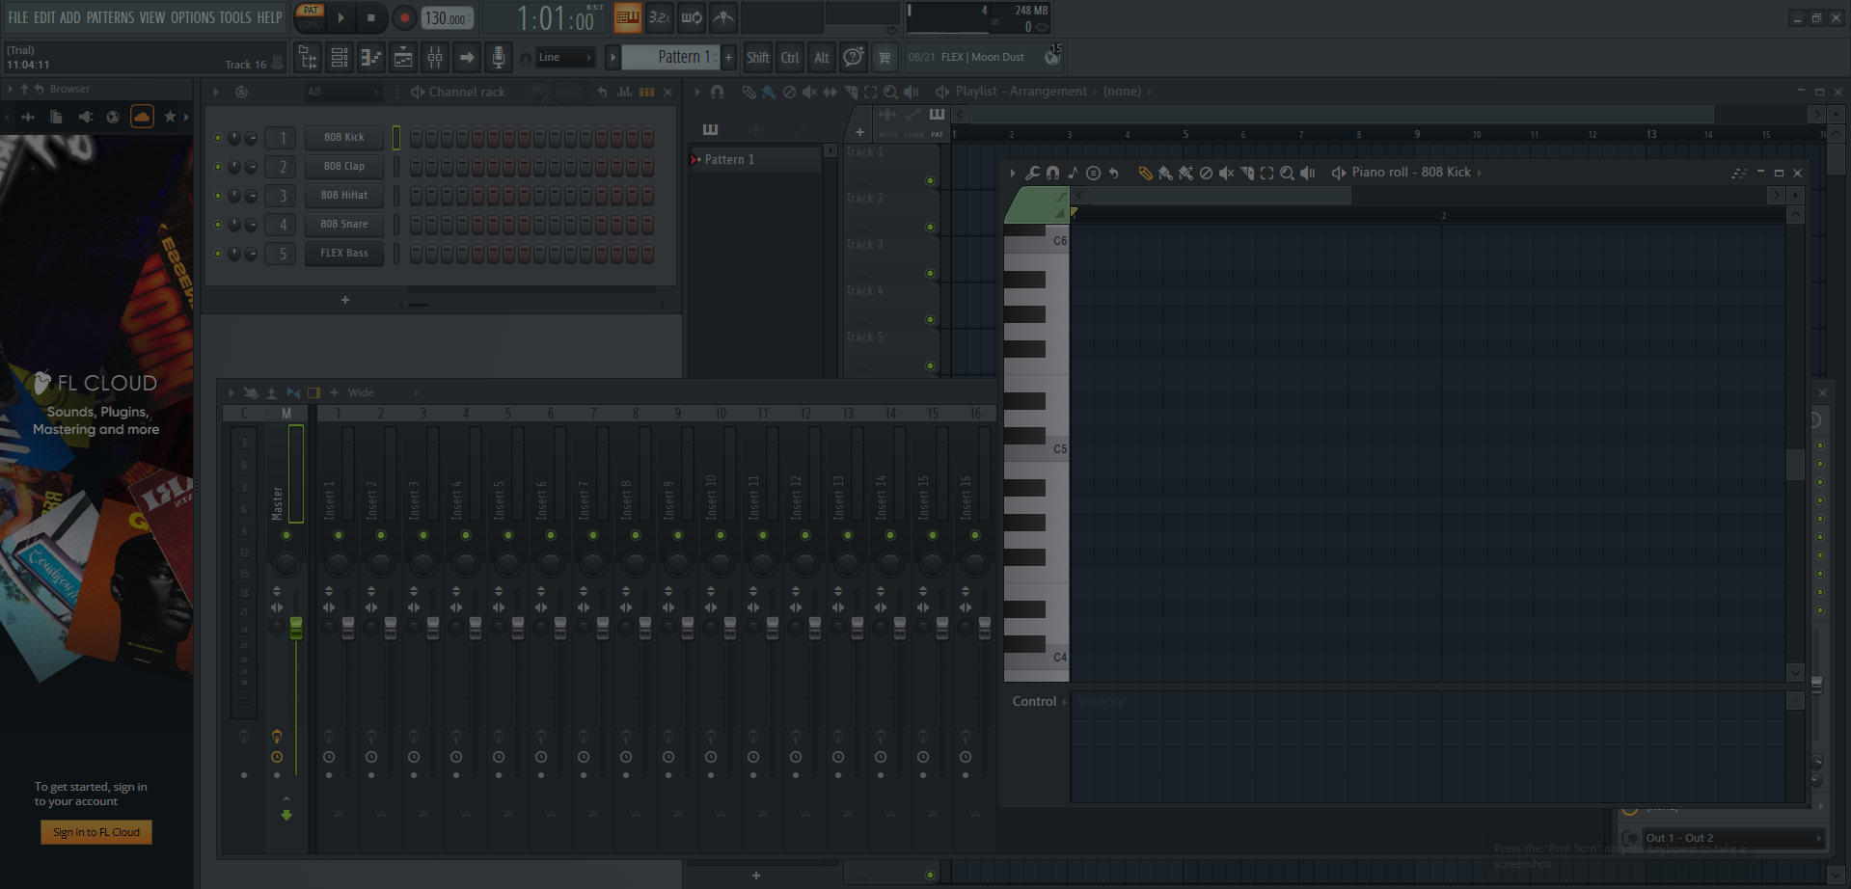The image size is (1851, 889).
Task: Click the help hint speech bubble icon
Action: click(x=853, y=58)
